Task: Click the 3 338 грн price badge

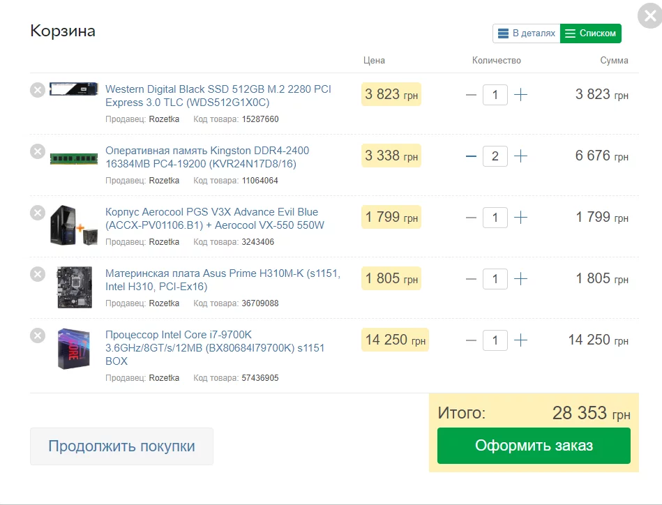Action: coord(391,156)
